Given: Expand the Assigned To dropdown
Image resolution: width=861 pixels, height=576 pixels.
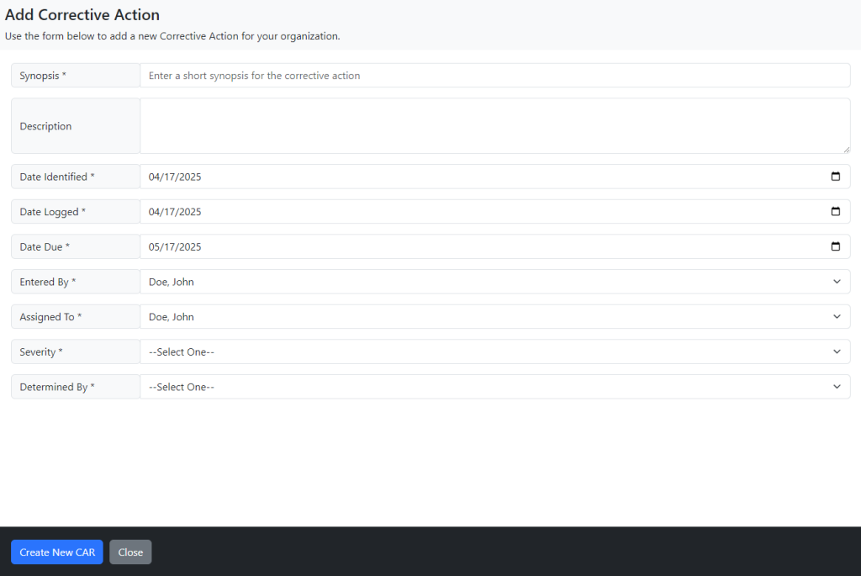Looking at the screenshot, I should pos(494,317).
